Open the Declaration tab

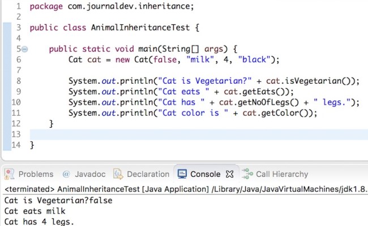[148, 174]
